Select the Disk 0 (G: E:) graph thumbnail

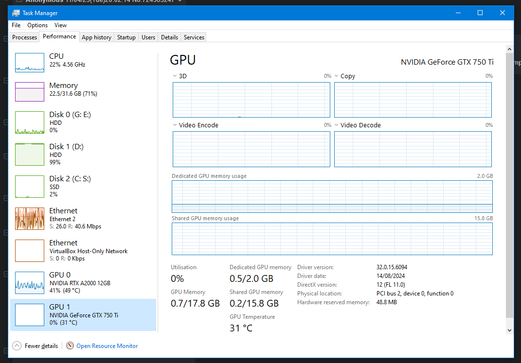coord(30,122)
